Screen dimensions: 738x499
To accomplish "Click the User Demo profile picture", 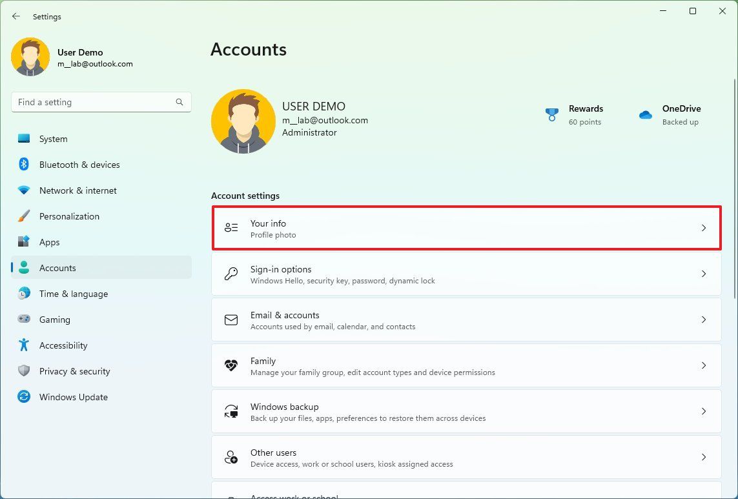I will click(x=30, y=57).
